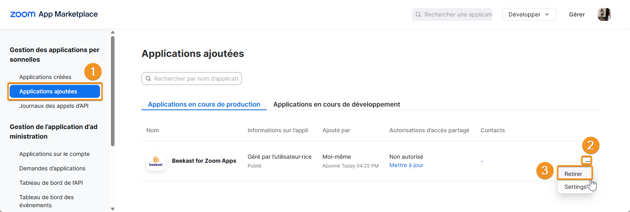Open Applications créées in the sidebar

45,77
